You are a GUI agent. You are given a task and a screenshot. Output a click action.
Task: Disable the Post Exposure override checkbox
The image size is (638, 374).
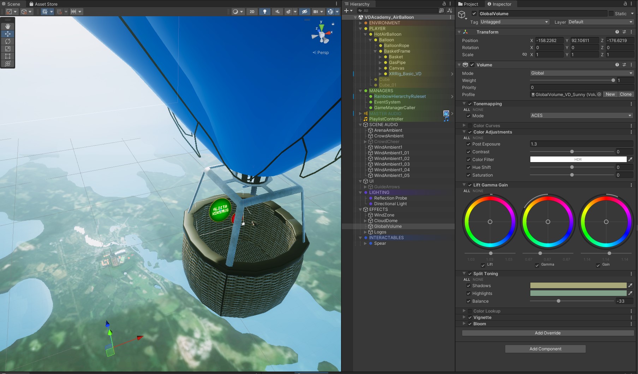[x=469, y=144]
